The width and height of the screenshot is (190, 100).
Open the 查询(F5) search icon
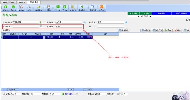tap(73, 7)
